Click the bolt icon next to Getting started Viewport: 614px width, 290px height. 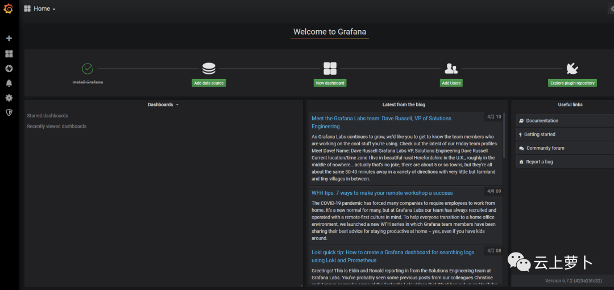[520, 135]
